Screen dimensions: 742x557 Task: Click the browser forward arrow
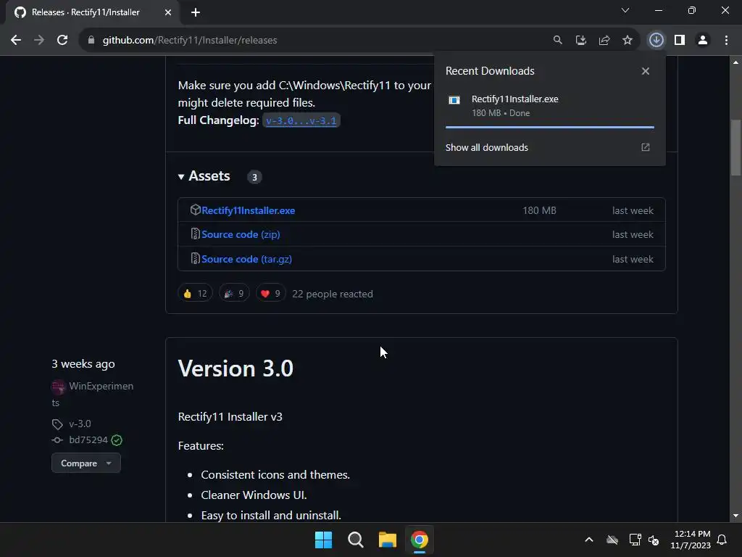[x=39, y=41]
